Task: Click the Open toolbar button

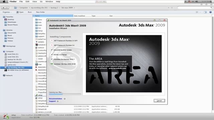Action: click(x=20, y=12)
